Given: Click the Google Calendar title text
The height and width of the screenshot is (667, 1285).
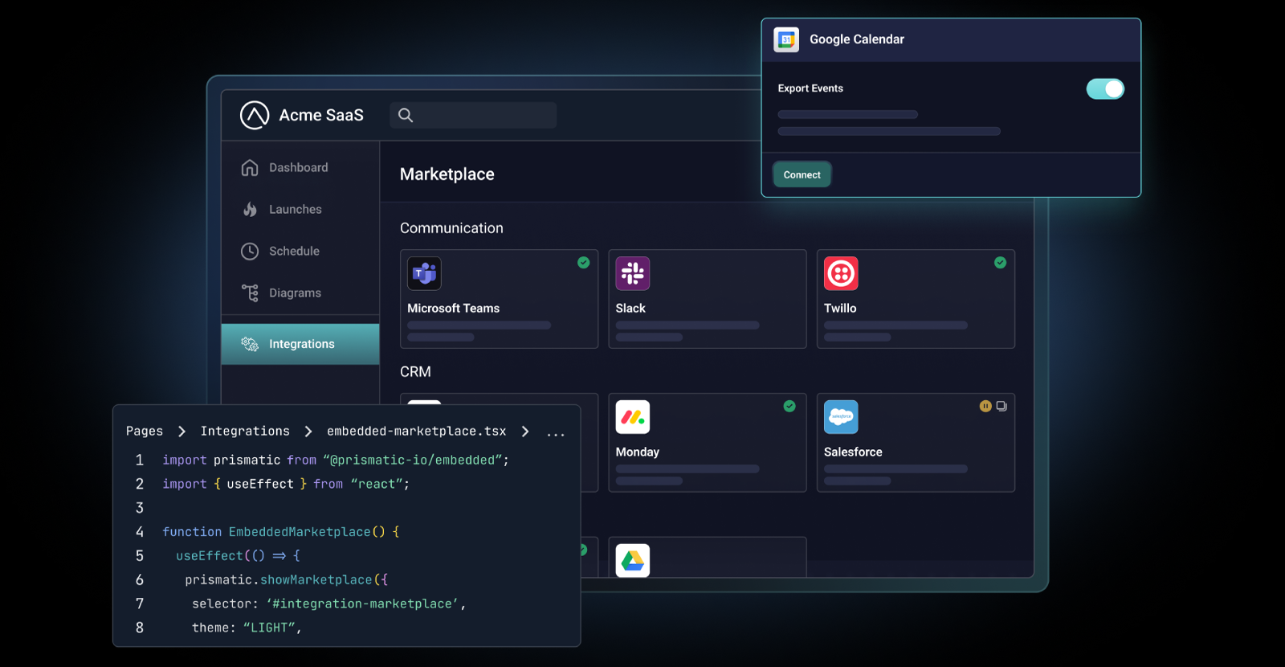Looking at the screenshot, I should [x=857, y=39].
